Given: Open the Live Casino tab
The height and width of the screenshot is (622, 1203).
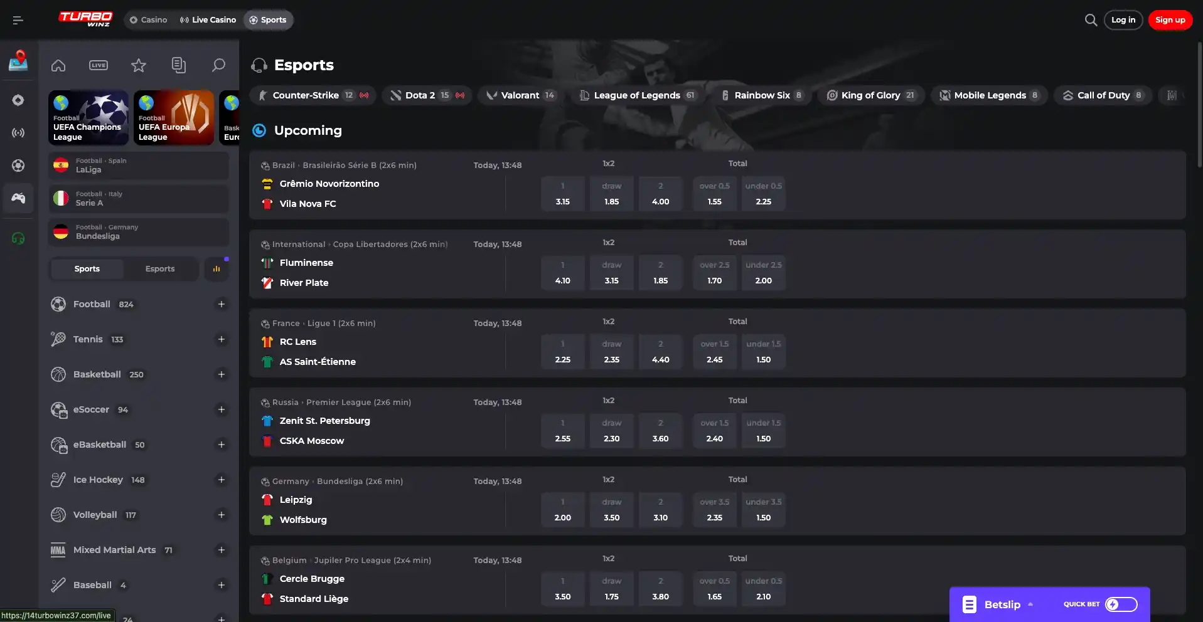Looking at the screenshot, I should tap(208, 20).
